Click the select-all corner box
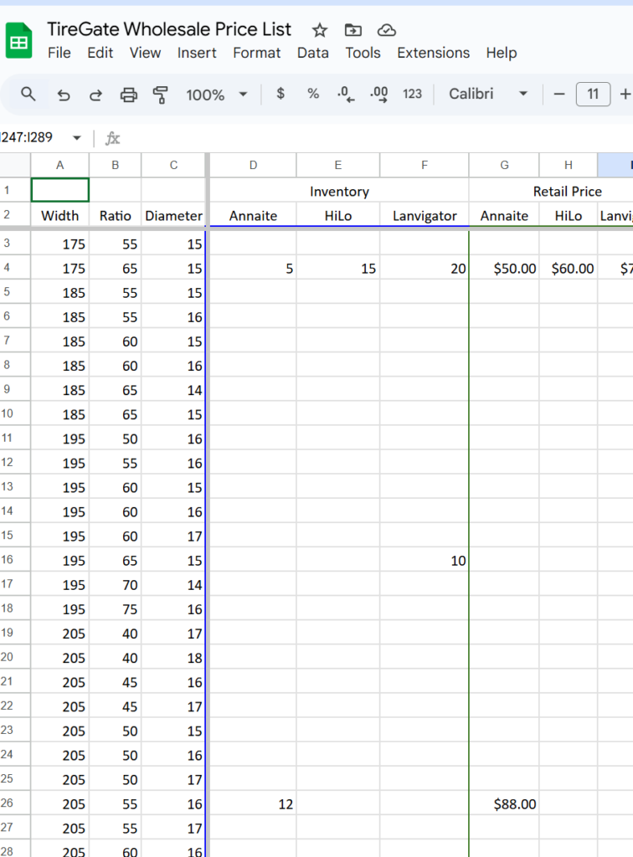The width and height of the screenshot is (633, 857). click(15, 165)
